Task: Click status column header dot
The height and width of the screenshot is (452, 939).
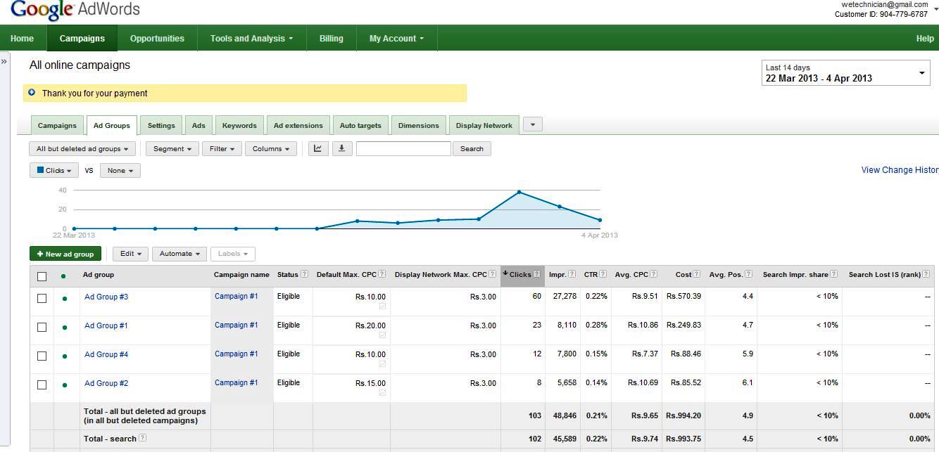Action: click(x=63, y=276)
